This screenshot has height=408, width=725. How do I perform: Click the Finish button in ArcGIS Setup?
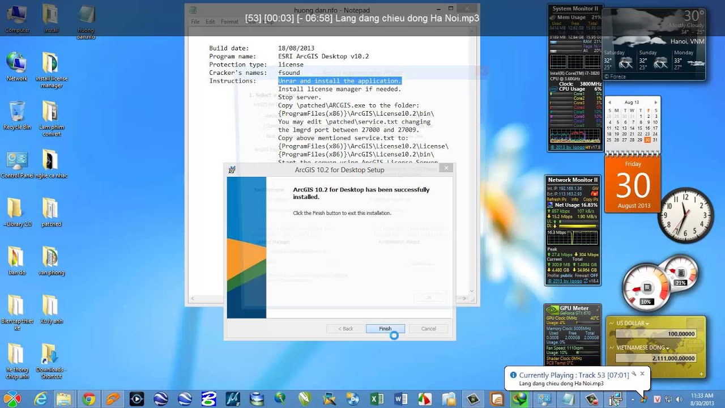[385, 329]
